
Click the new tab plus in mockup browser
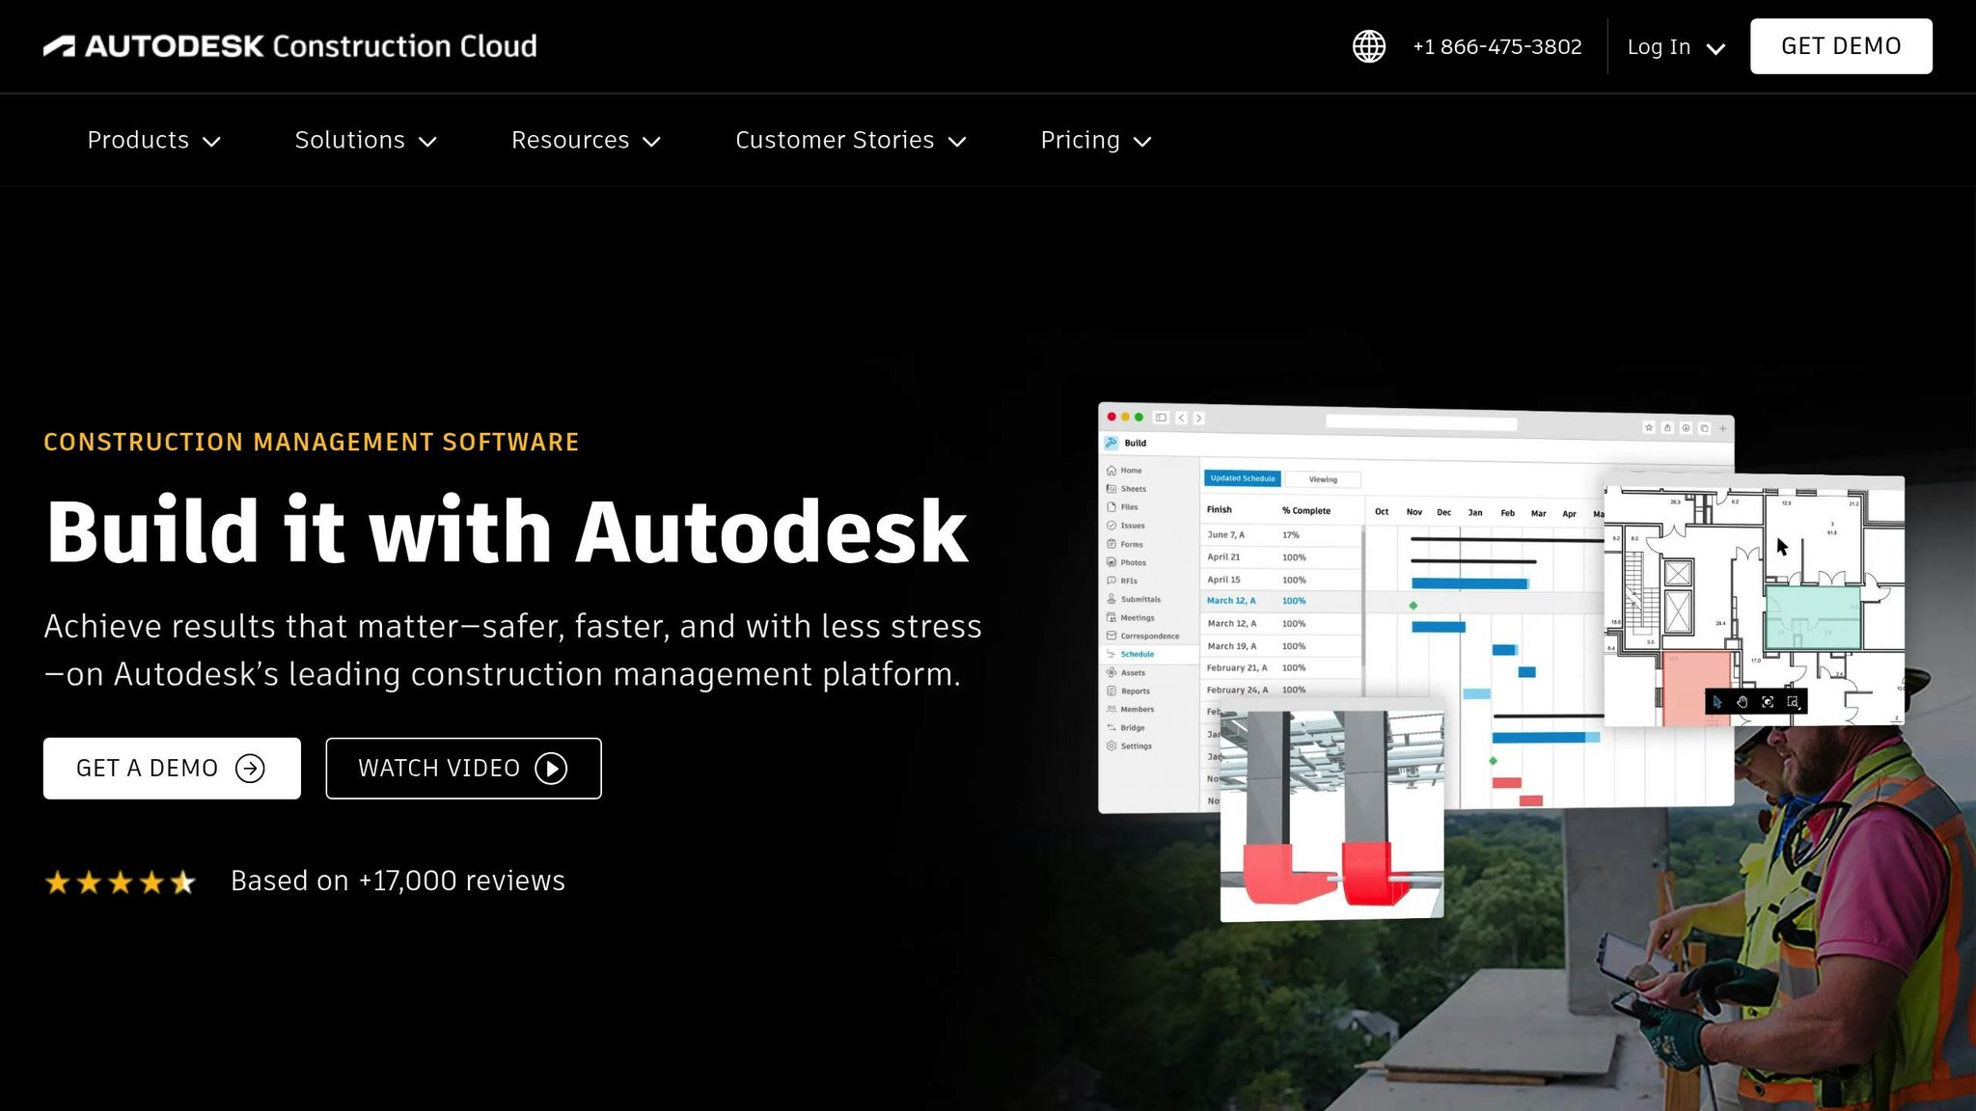pyautogui.click(x=1722, y=428)
